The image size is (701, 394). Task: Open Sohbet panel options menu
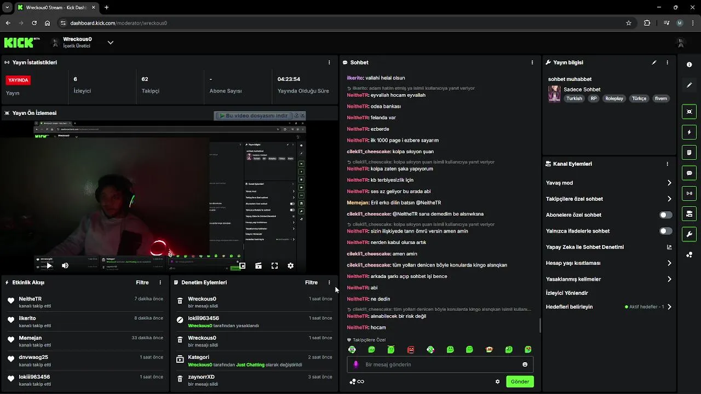pos(532,62)
